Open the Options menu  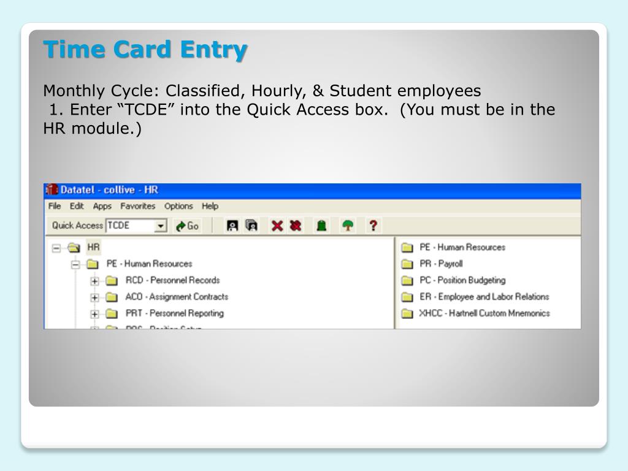(x=178, y=206)
